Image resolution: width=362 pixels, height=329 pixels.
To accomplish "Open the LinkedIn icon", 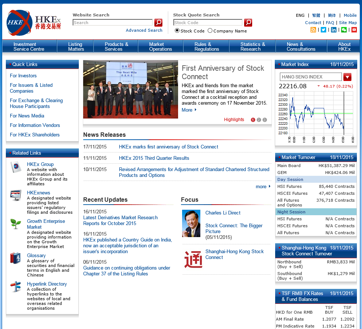I will coord(334,30).
